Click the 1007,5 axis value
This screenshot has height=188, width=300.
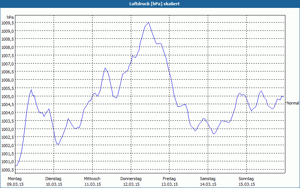coord(7,56)
